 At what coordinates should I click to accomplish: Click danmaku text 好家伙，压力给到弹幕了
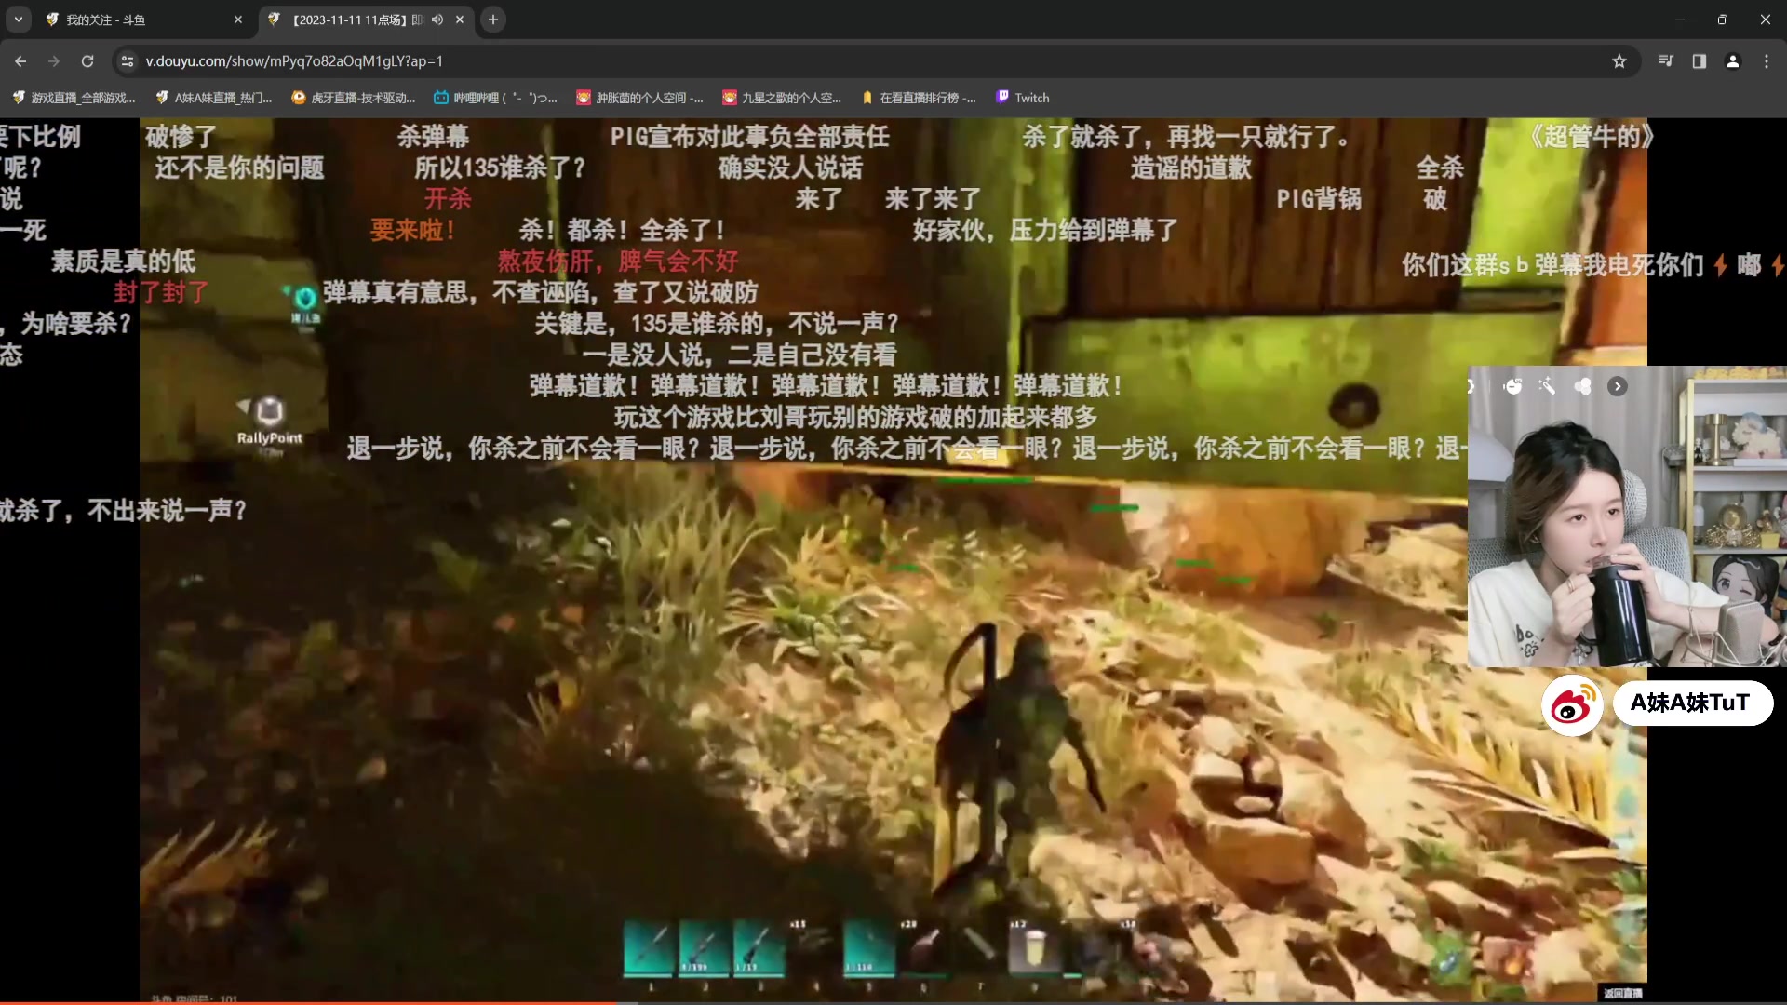(1045, 230)
